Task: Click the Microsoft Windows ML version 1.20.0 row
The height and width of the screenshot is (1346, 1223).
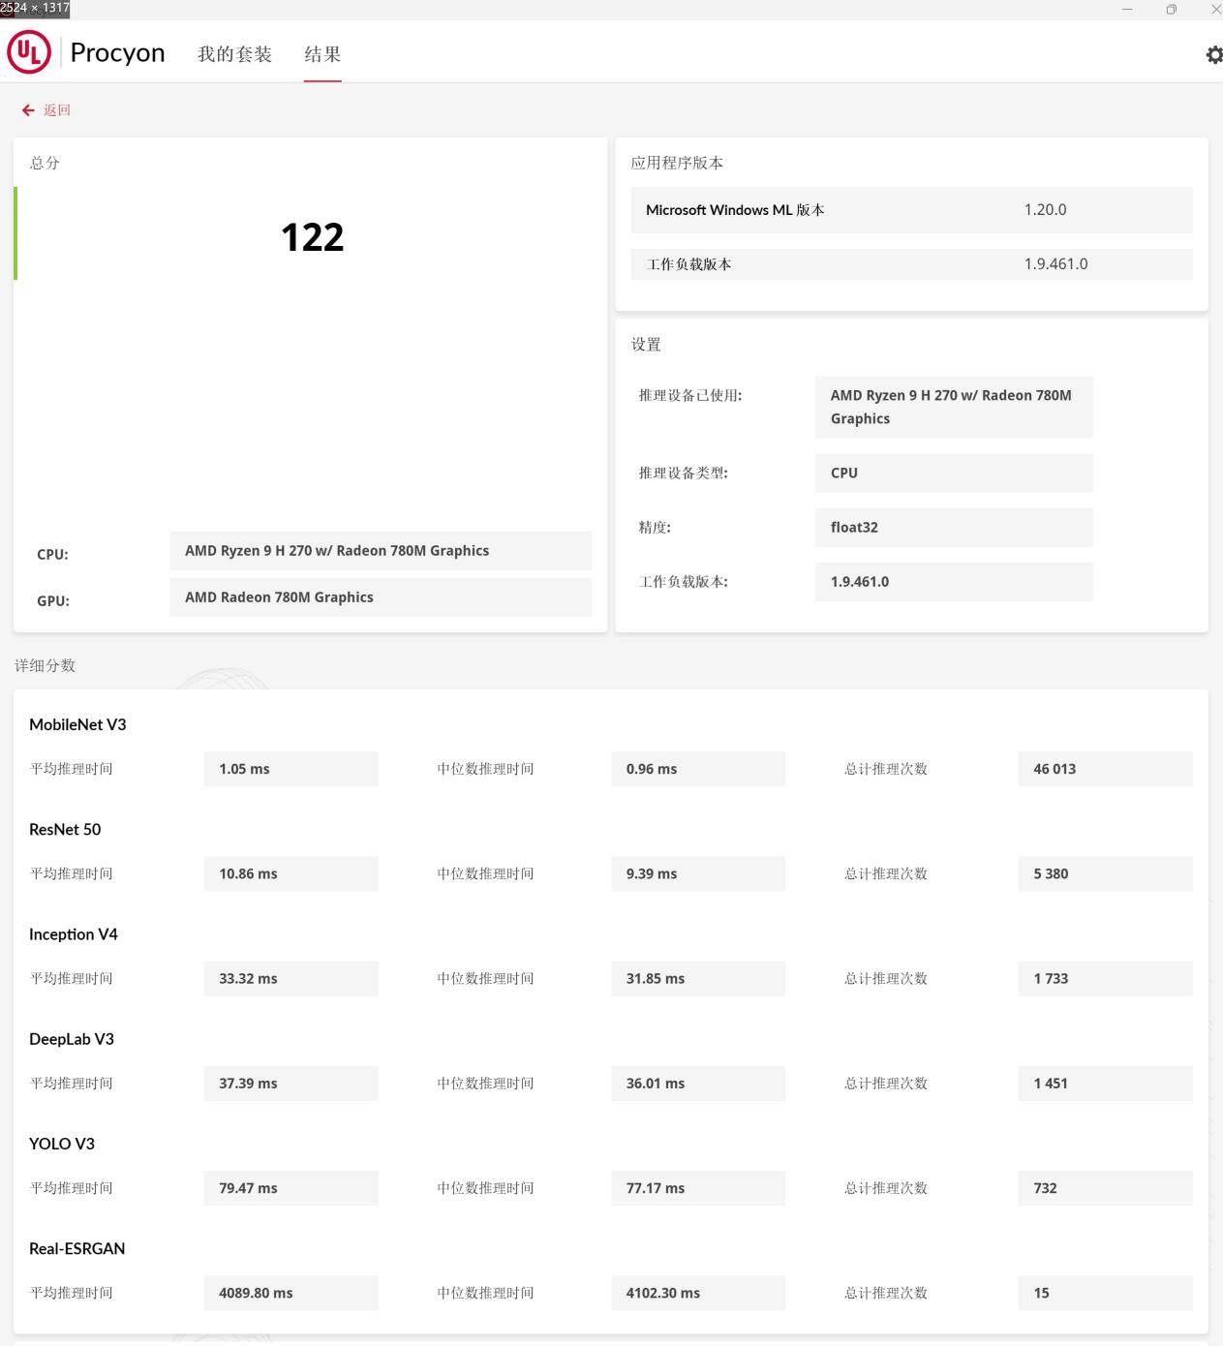Action: tap(910, 210)
